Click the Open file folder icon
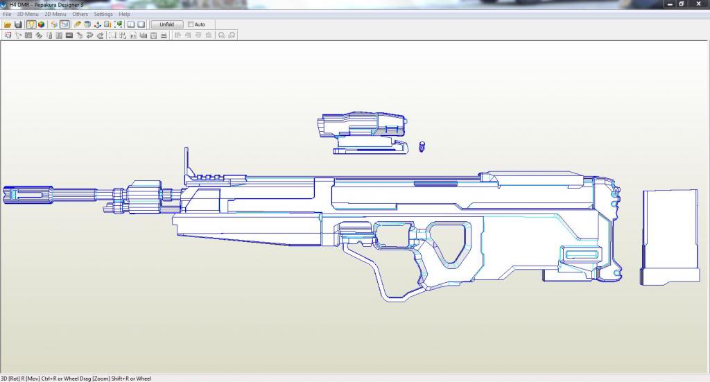 [x=8, y=24]
